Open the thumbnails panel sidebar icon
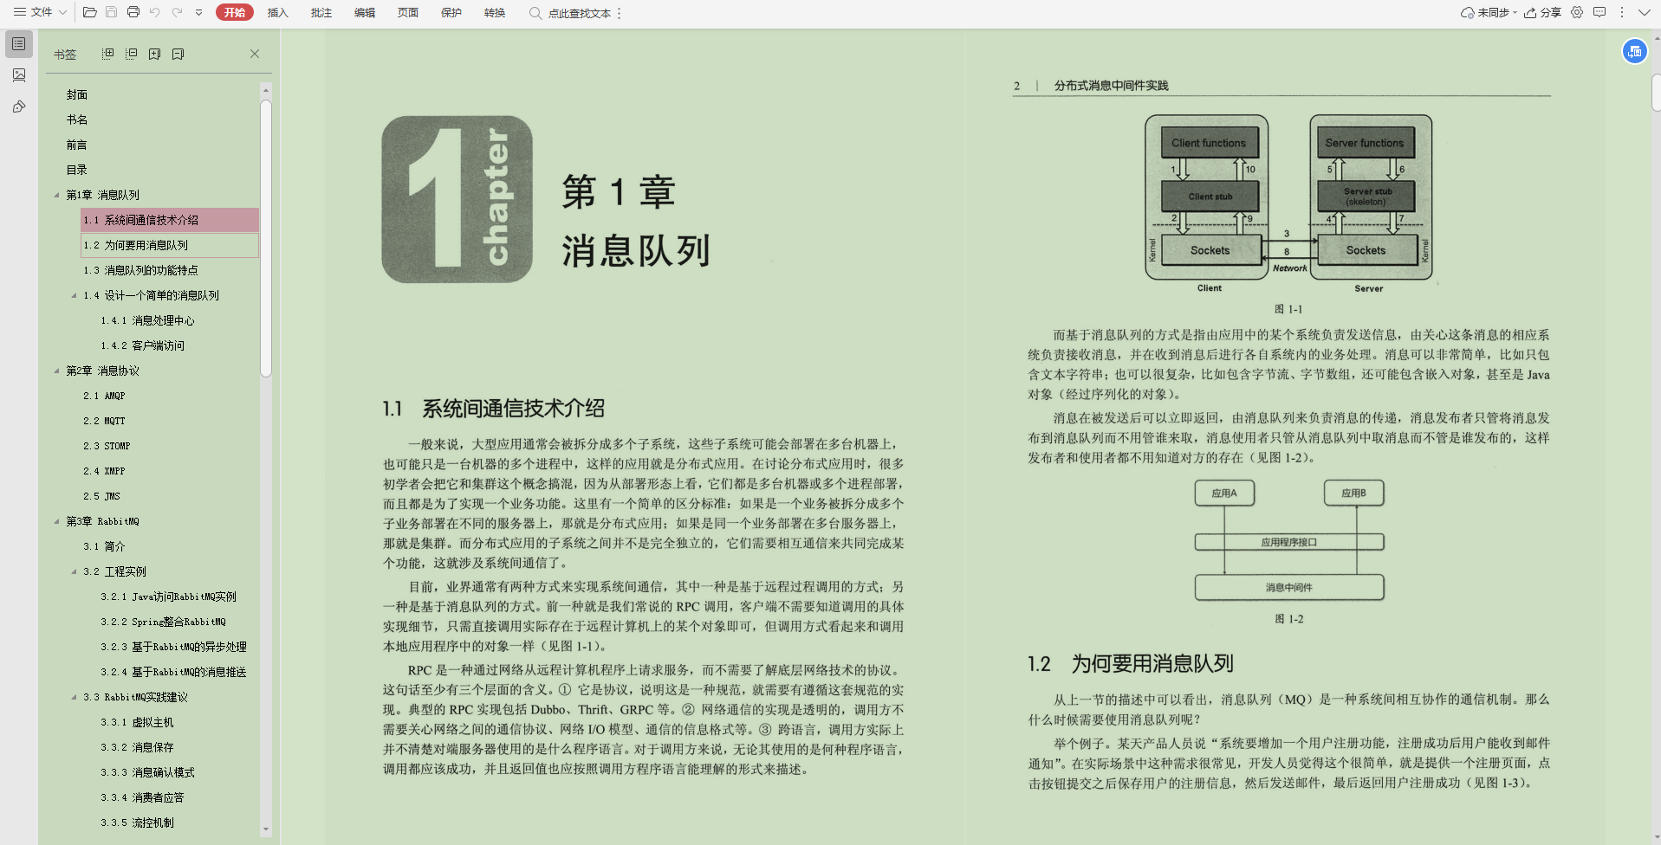This screenshot has width=1661, height=845. (19, 75)
